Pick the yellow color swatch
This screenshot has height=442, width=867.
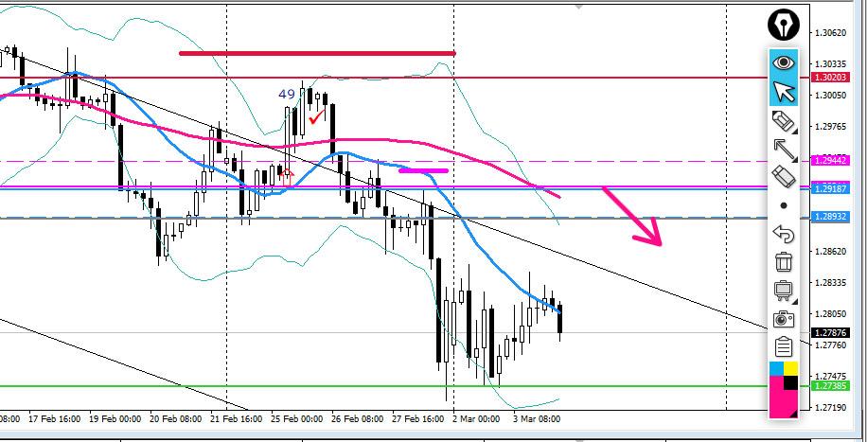click(x=790, y=368)
